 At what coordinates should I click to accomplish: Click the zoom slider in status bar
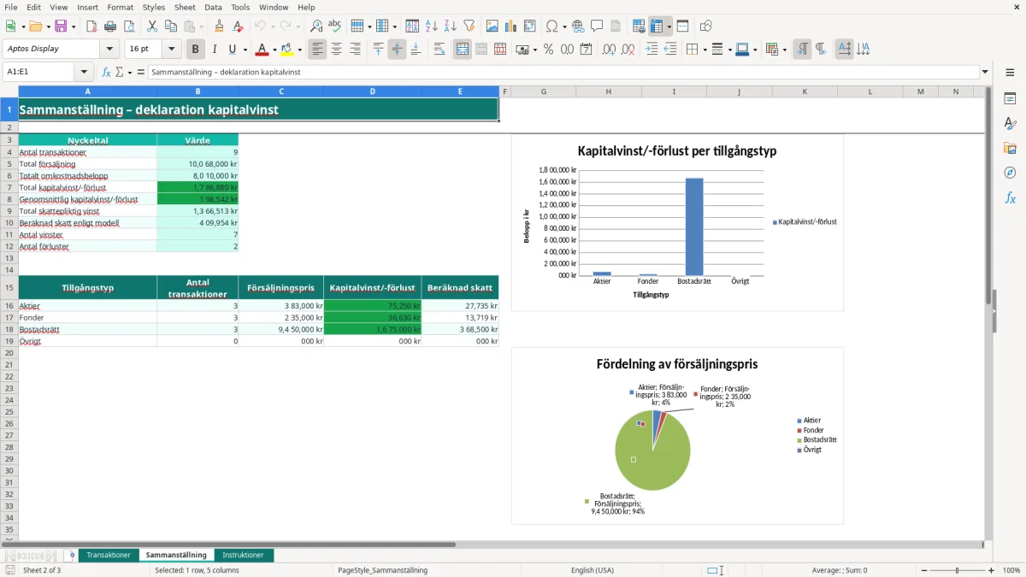pyautogui.click(x=957, y=570)
